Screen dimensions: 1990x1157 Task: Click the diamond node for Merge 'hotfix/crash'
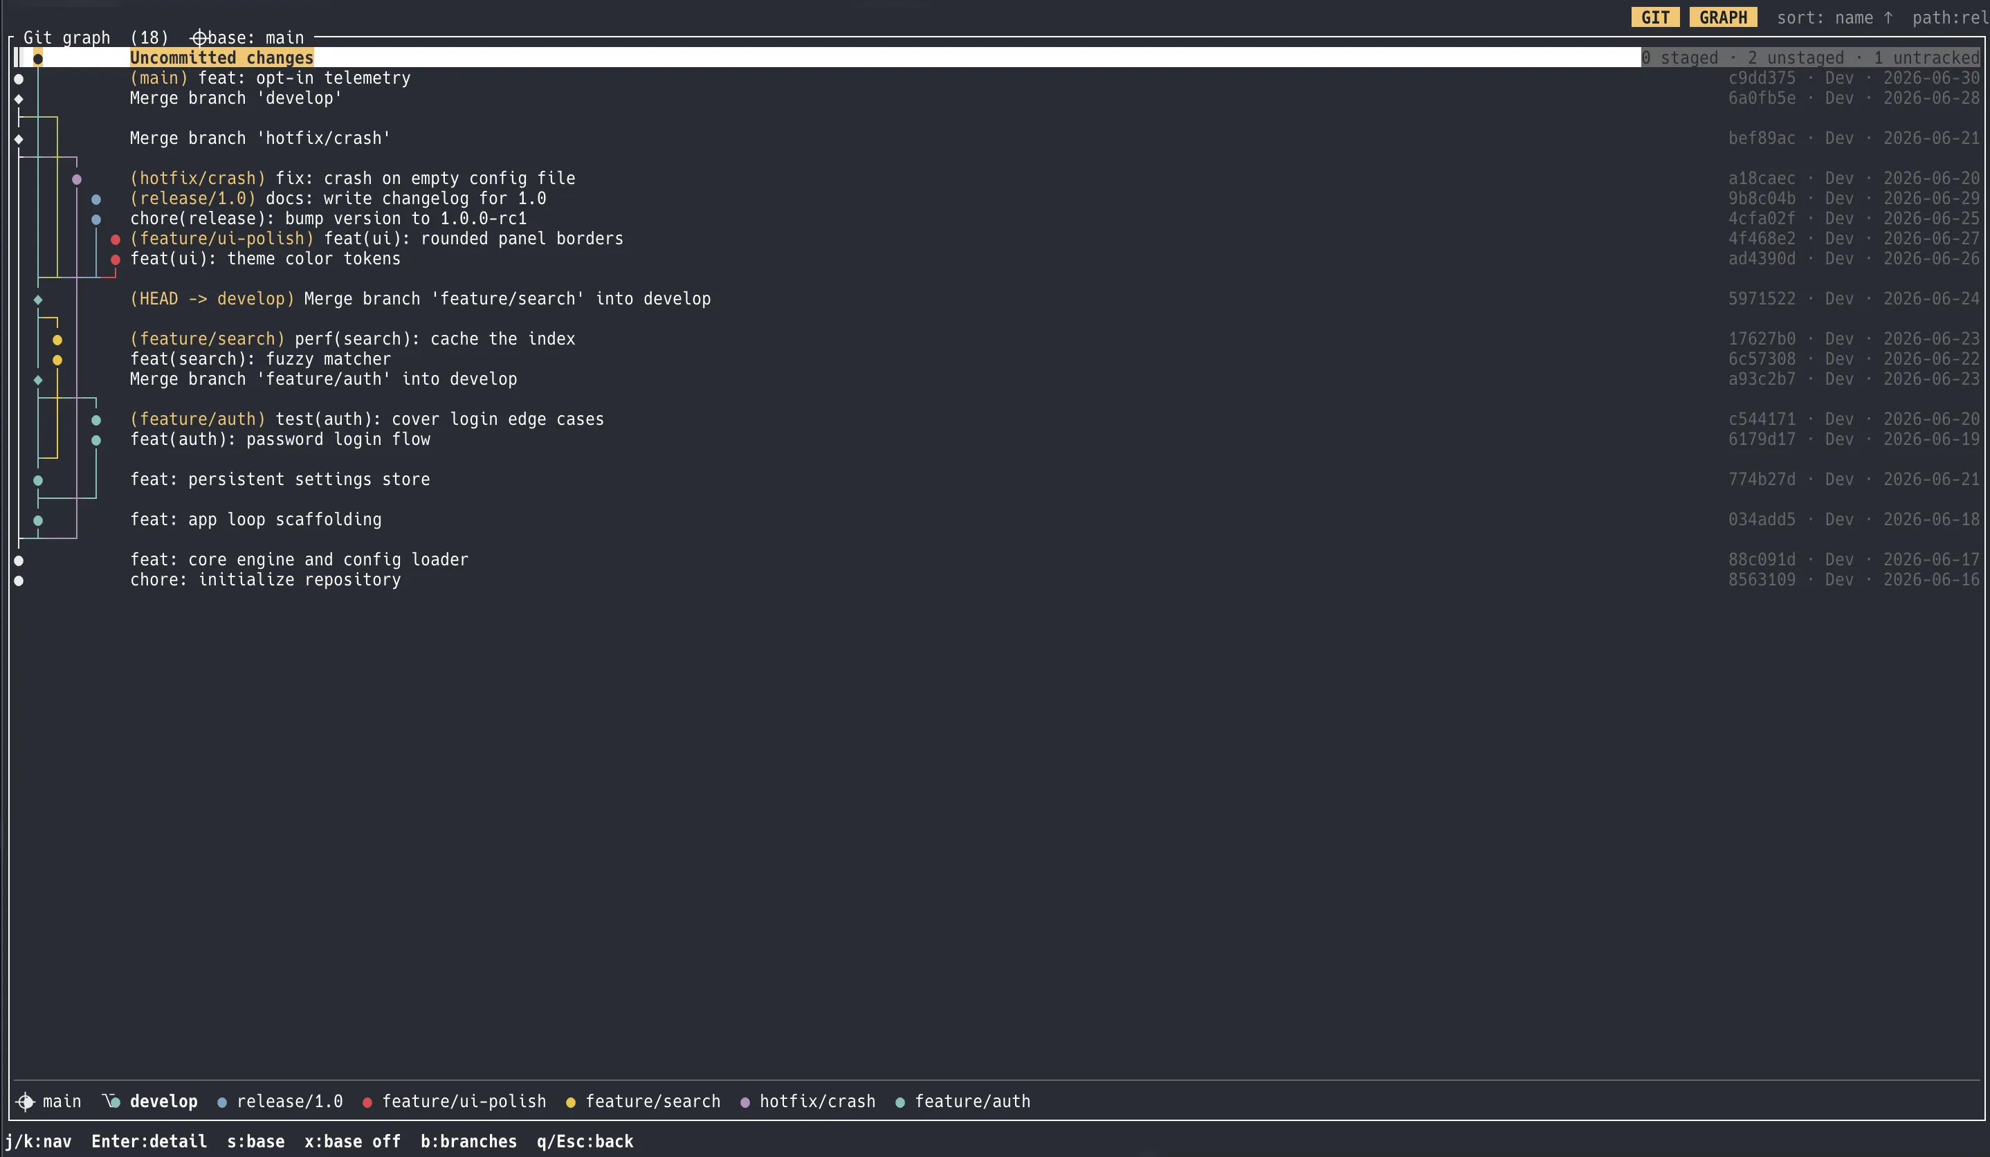click(18, 139)
